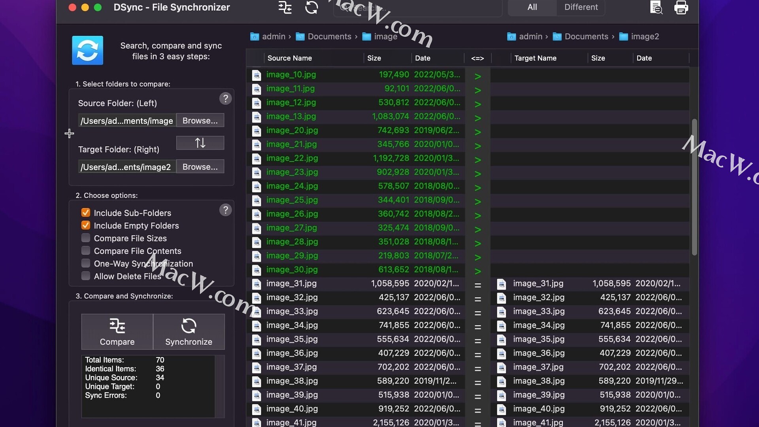The width and height of the screenshot is (759, 427).
Task: Select source file image_12.jpg
Action: tap(291, 102)
